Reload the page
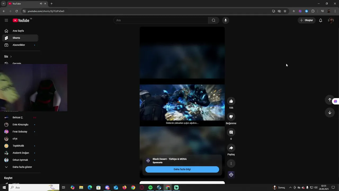Screen dimensions: 339x191 click(x=16, y=11)
